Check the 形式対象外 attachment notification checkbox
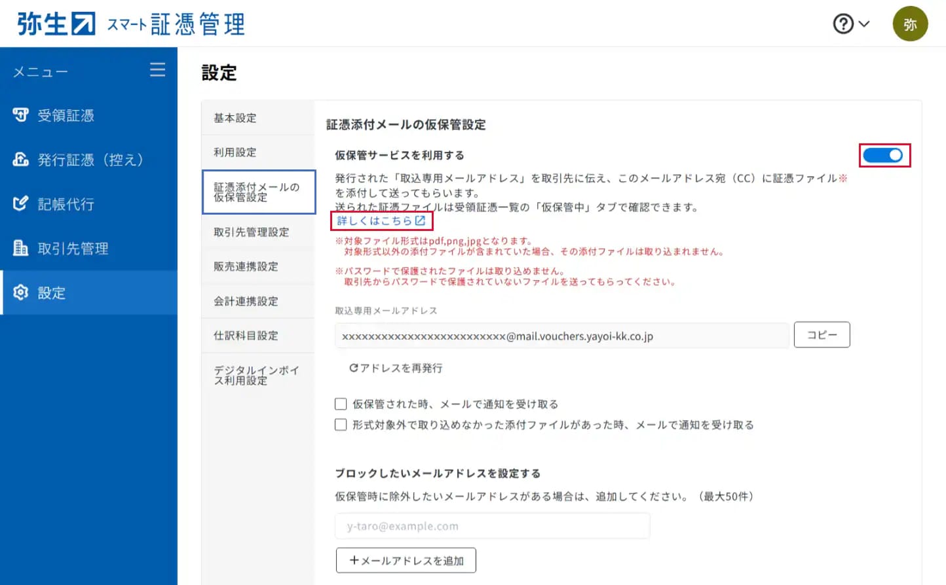The height and width of the screenshot is (585, 946). pos(341,425)
